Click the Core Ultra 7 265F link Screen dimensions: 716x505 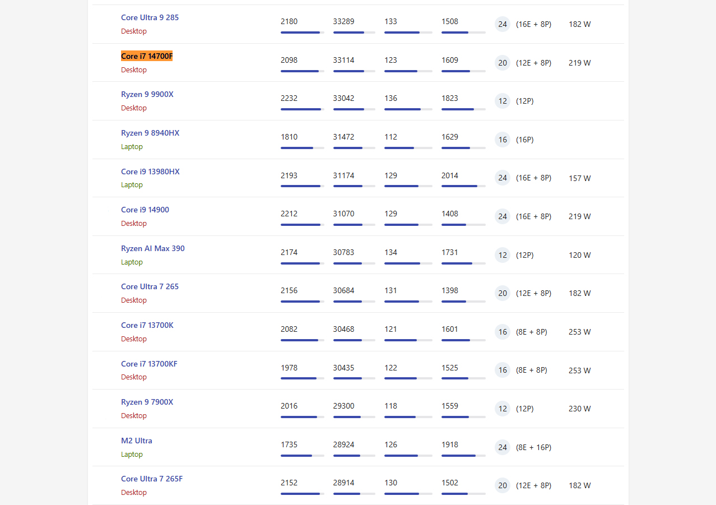coord(152,479)
